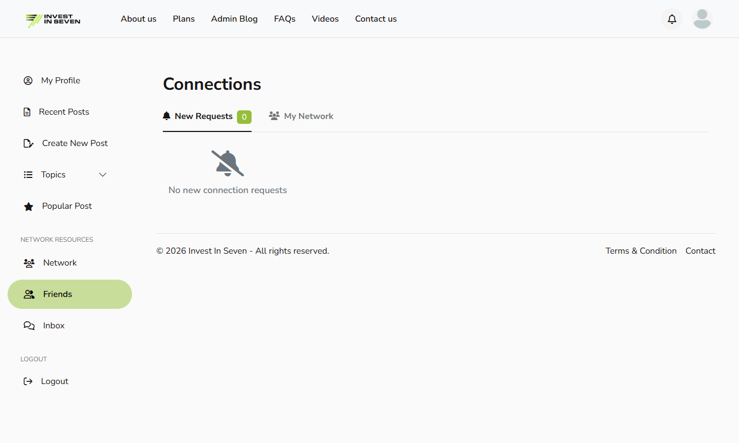Click the My Profile sidebar icon
Viewport: 739px width, 443px height.
(x=28, y=81)
